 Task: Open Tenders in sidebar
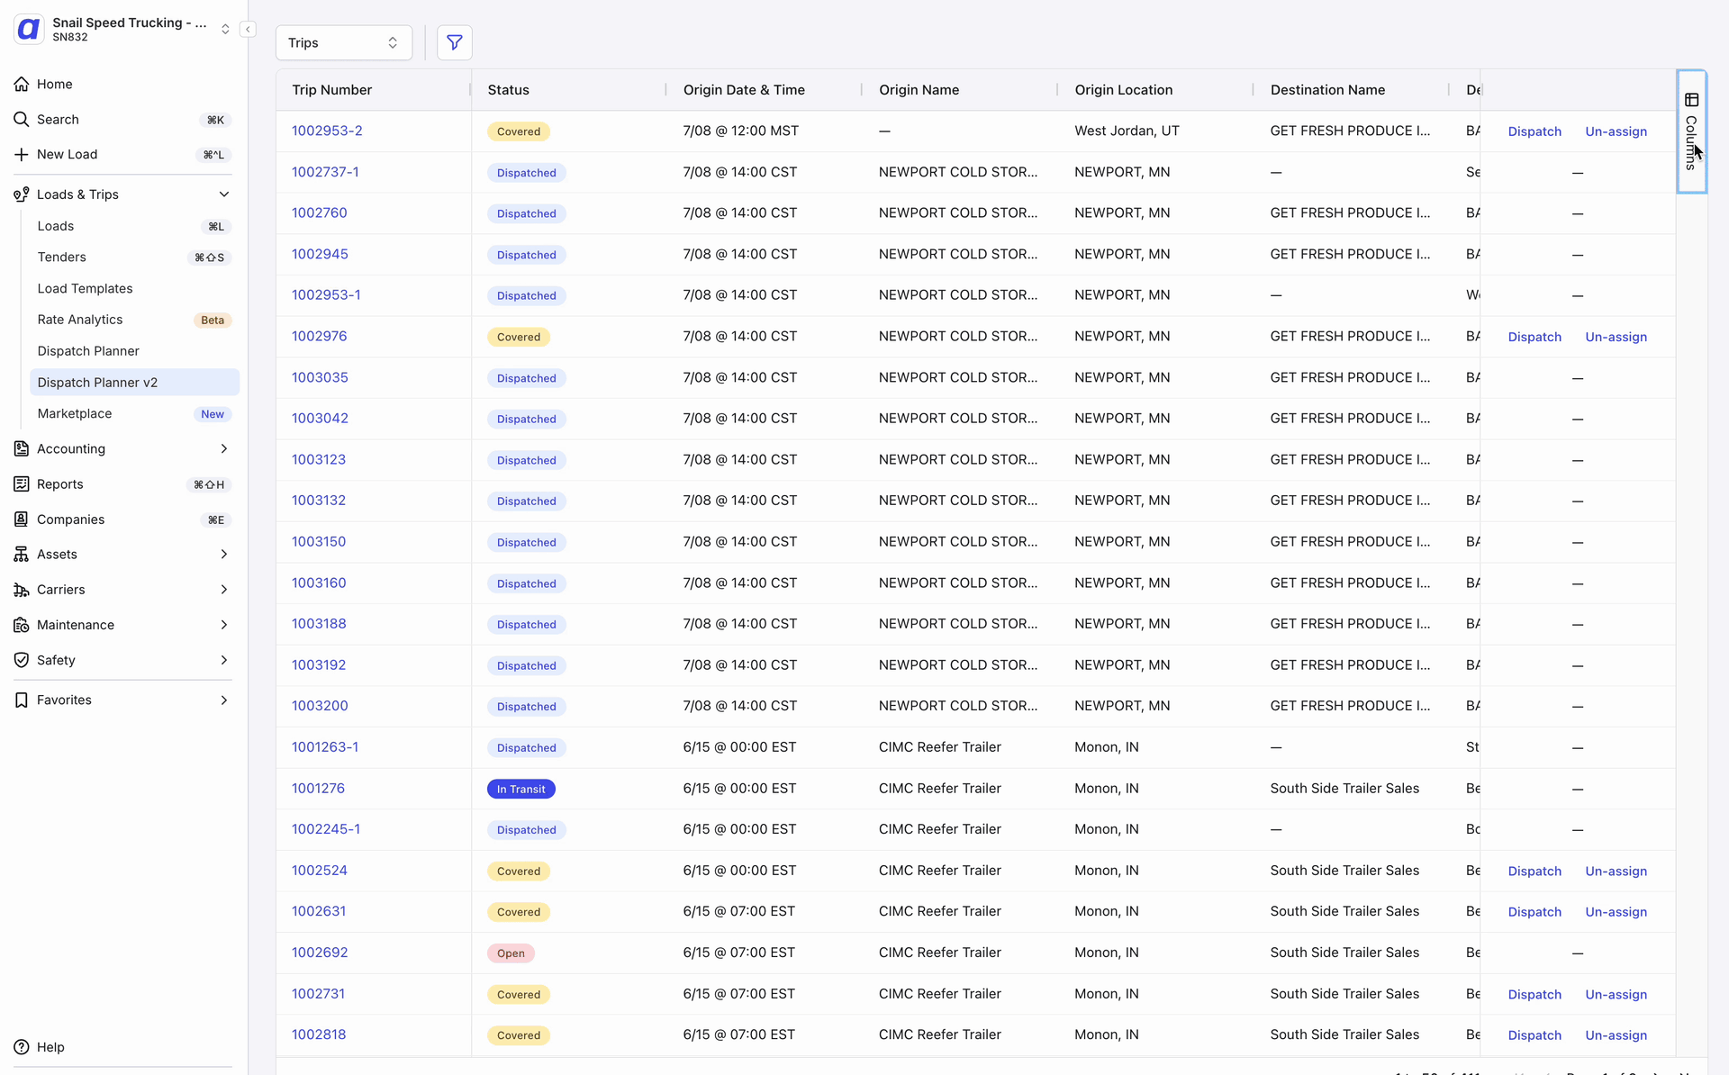click(134, 257)
